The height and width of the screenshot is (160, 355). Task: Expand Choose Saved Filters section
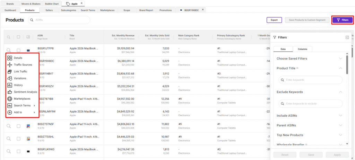click(x=340, y=59)
